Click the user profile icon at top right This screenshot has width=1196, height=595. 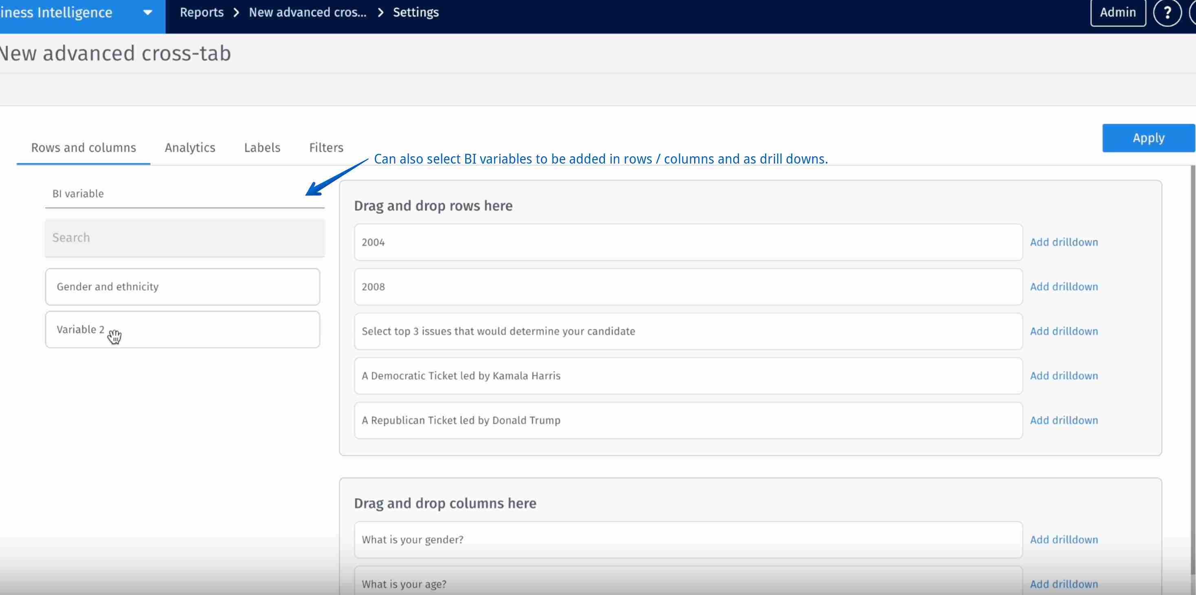point(1193,13)
